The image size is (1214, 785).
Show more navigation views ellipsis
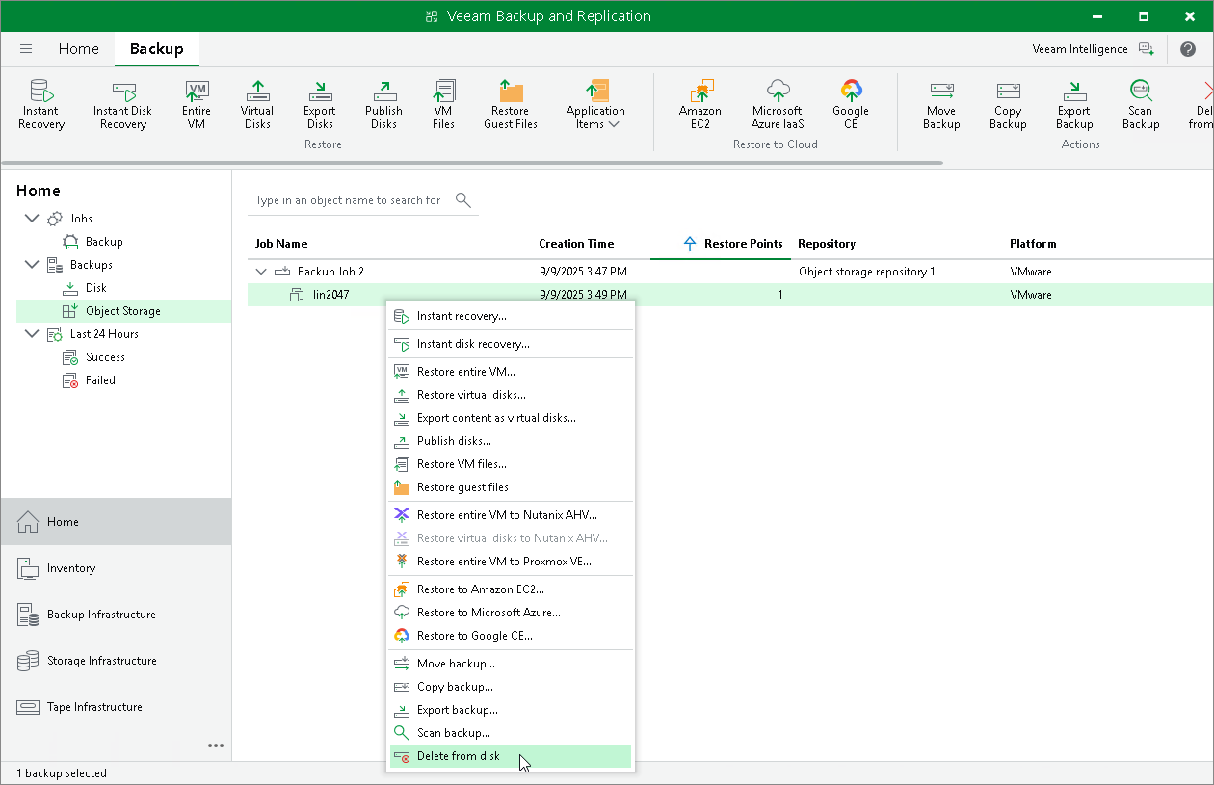216,746
